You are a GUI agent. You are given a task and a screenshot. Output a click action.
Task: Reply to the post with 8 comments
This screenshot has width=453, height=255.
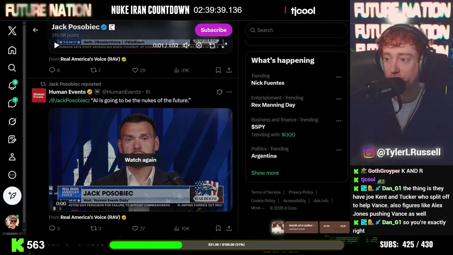(54, 70)
